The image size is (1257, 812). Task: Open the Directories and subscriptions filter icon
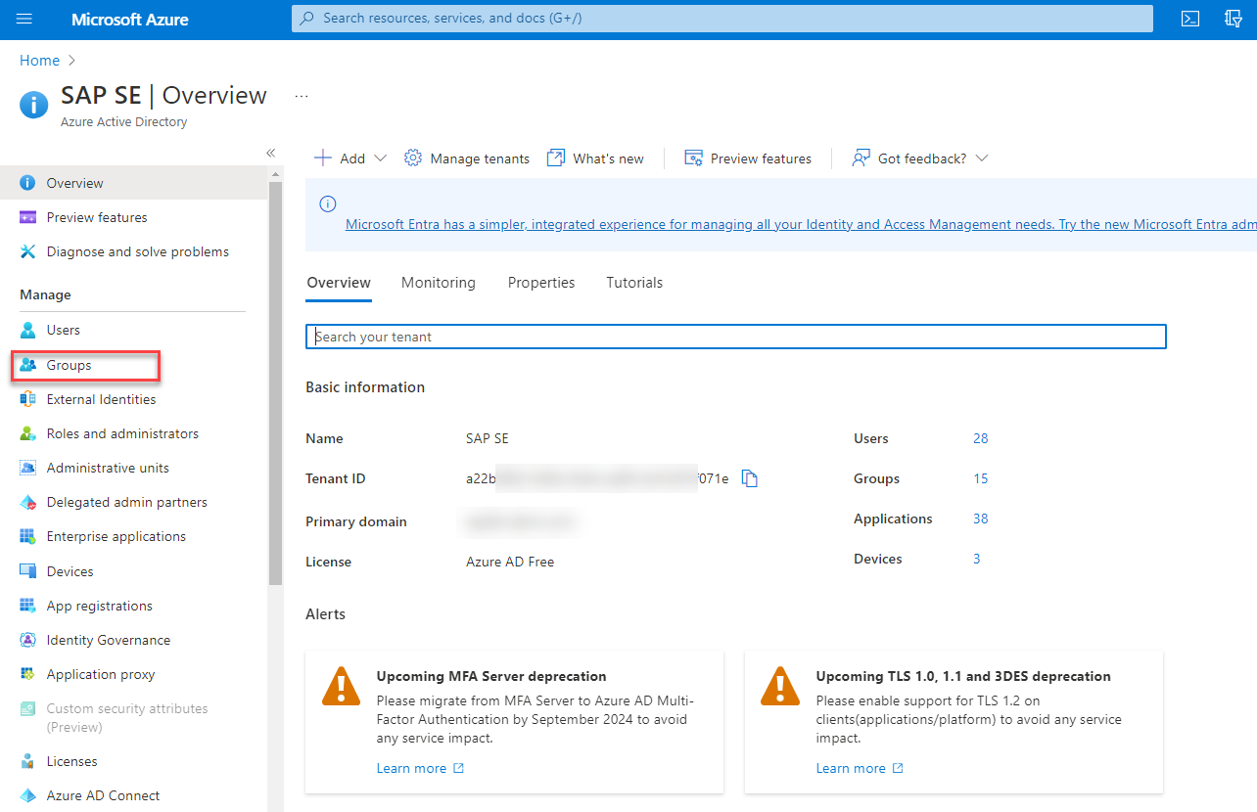point(1234,19)
